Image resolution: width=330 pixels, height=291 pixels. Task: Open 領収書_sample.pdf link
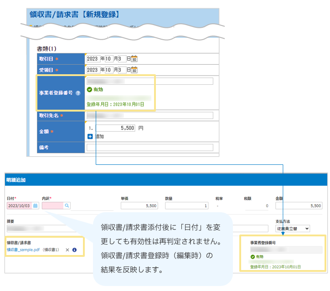(x=23, y=250)
